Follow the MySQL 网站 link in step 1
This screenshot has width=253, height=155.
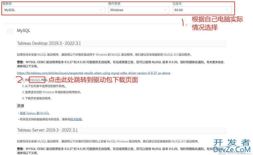click(x=36, y=80)
